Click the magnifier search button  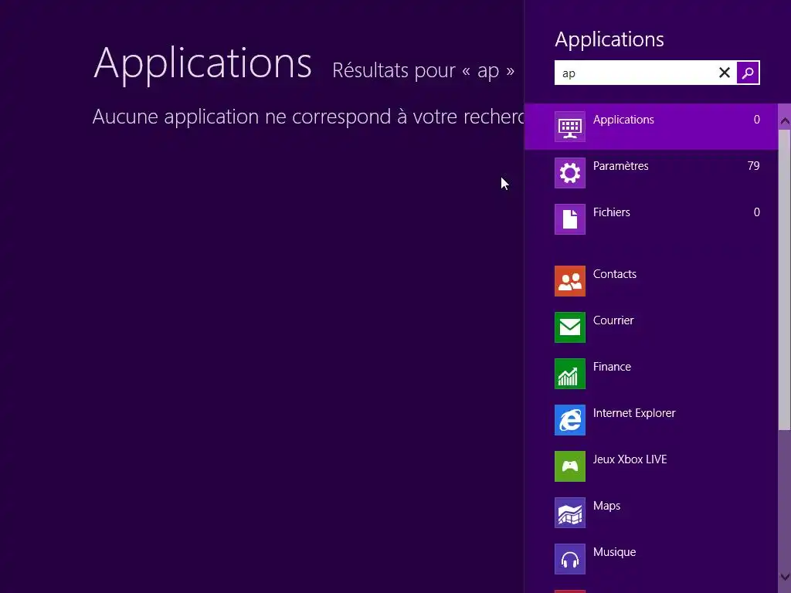point(748,73)
